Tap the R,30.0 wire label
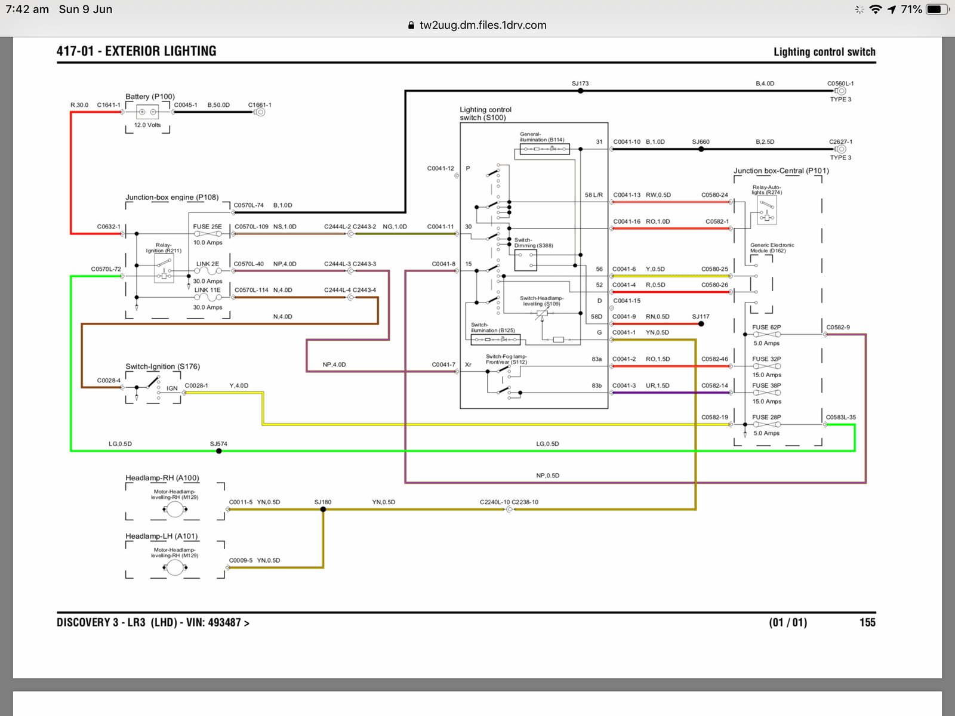Image resolution: width=955 pixels, height=716 pixels. click(x=79, y=105)
